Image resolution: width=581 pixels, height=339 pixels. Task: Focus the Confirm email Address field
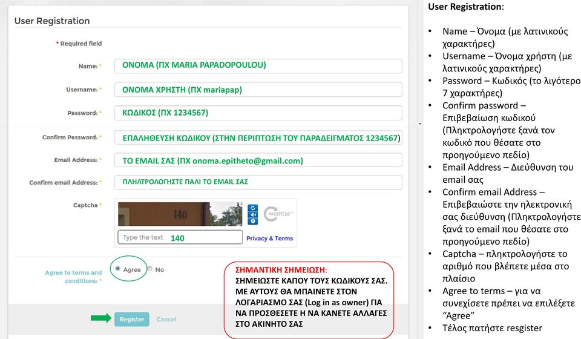258,183
